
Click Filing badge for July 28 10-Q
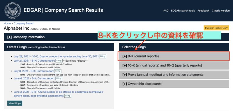(x=103, y=56)
